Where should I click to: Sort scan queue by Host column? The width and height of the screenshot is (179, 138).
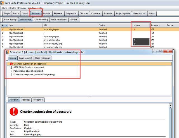coord(25,25)
